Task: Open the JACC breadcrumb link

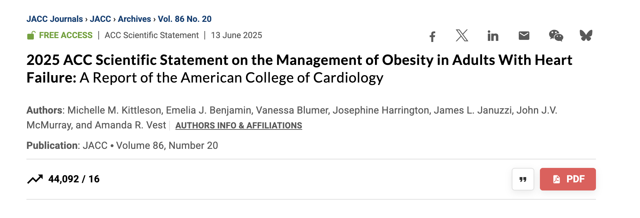Action: point(100,19)
